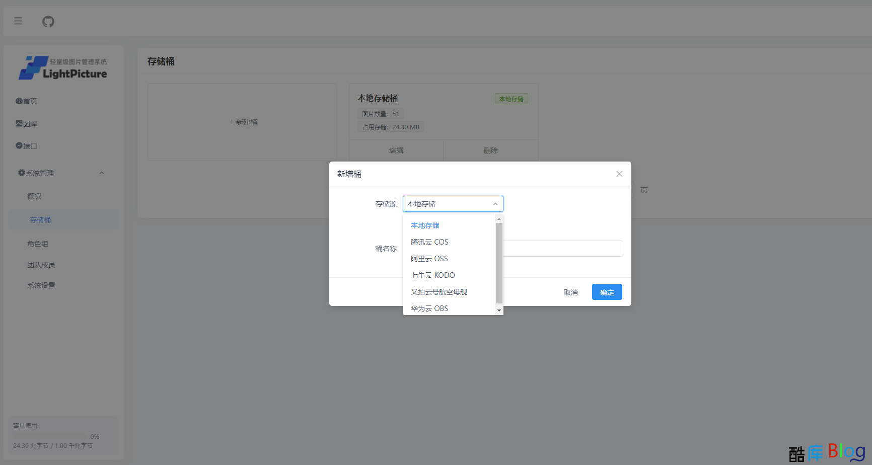
Task: Select the 首页 home icon in sidebar
Action: (19, 101)
